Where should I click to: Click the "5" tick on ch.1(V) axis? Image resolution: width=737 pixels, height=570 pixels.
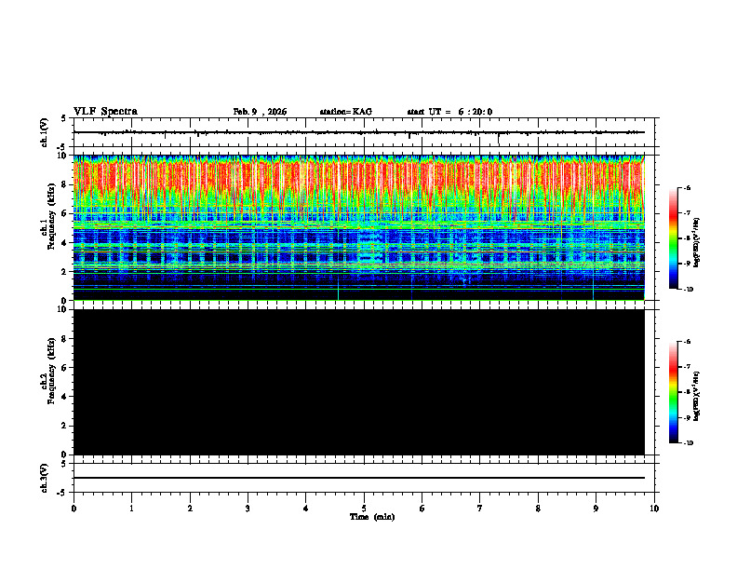click(64, 118)
